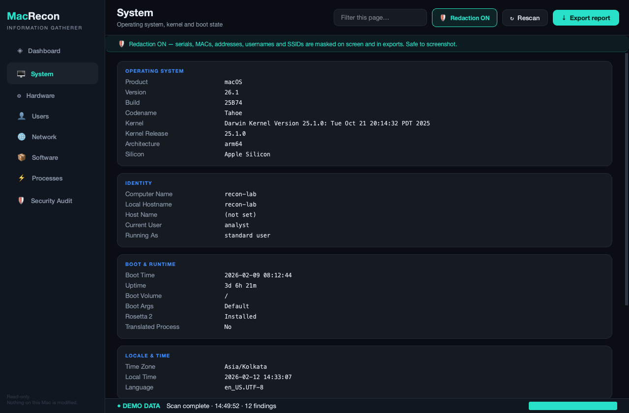Click the Rescan button
The height and width of the screenshot is (413, 629).
pyautogui.click(x=525, y=18)
